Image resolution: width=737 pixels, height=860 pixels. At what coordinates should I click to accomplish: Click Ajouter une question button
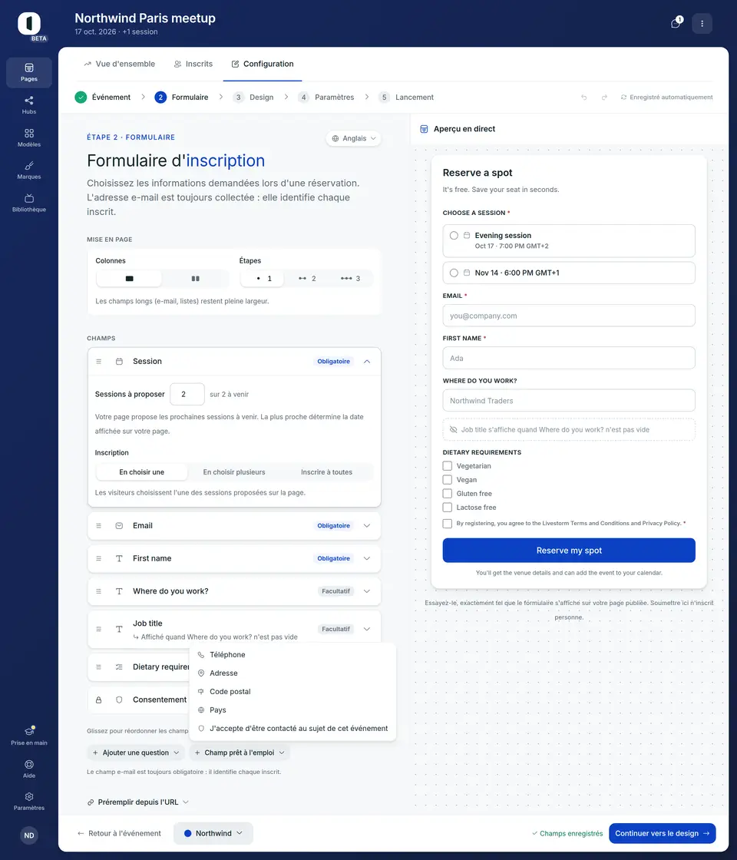(x=135, y=752)
